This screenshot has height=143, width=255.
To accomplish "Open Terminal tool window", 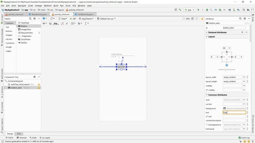I will coord(22,138).
